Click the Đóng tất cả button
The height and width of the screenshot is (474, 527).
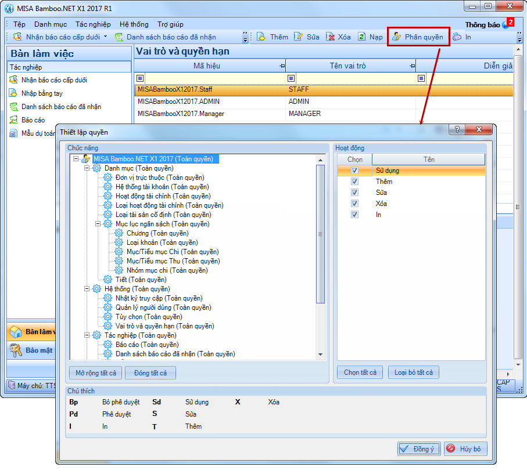click(150, 373)
